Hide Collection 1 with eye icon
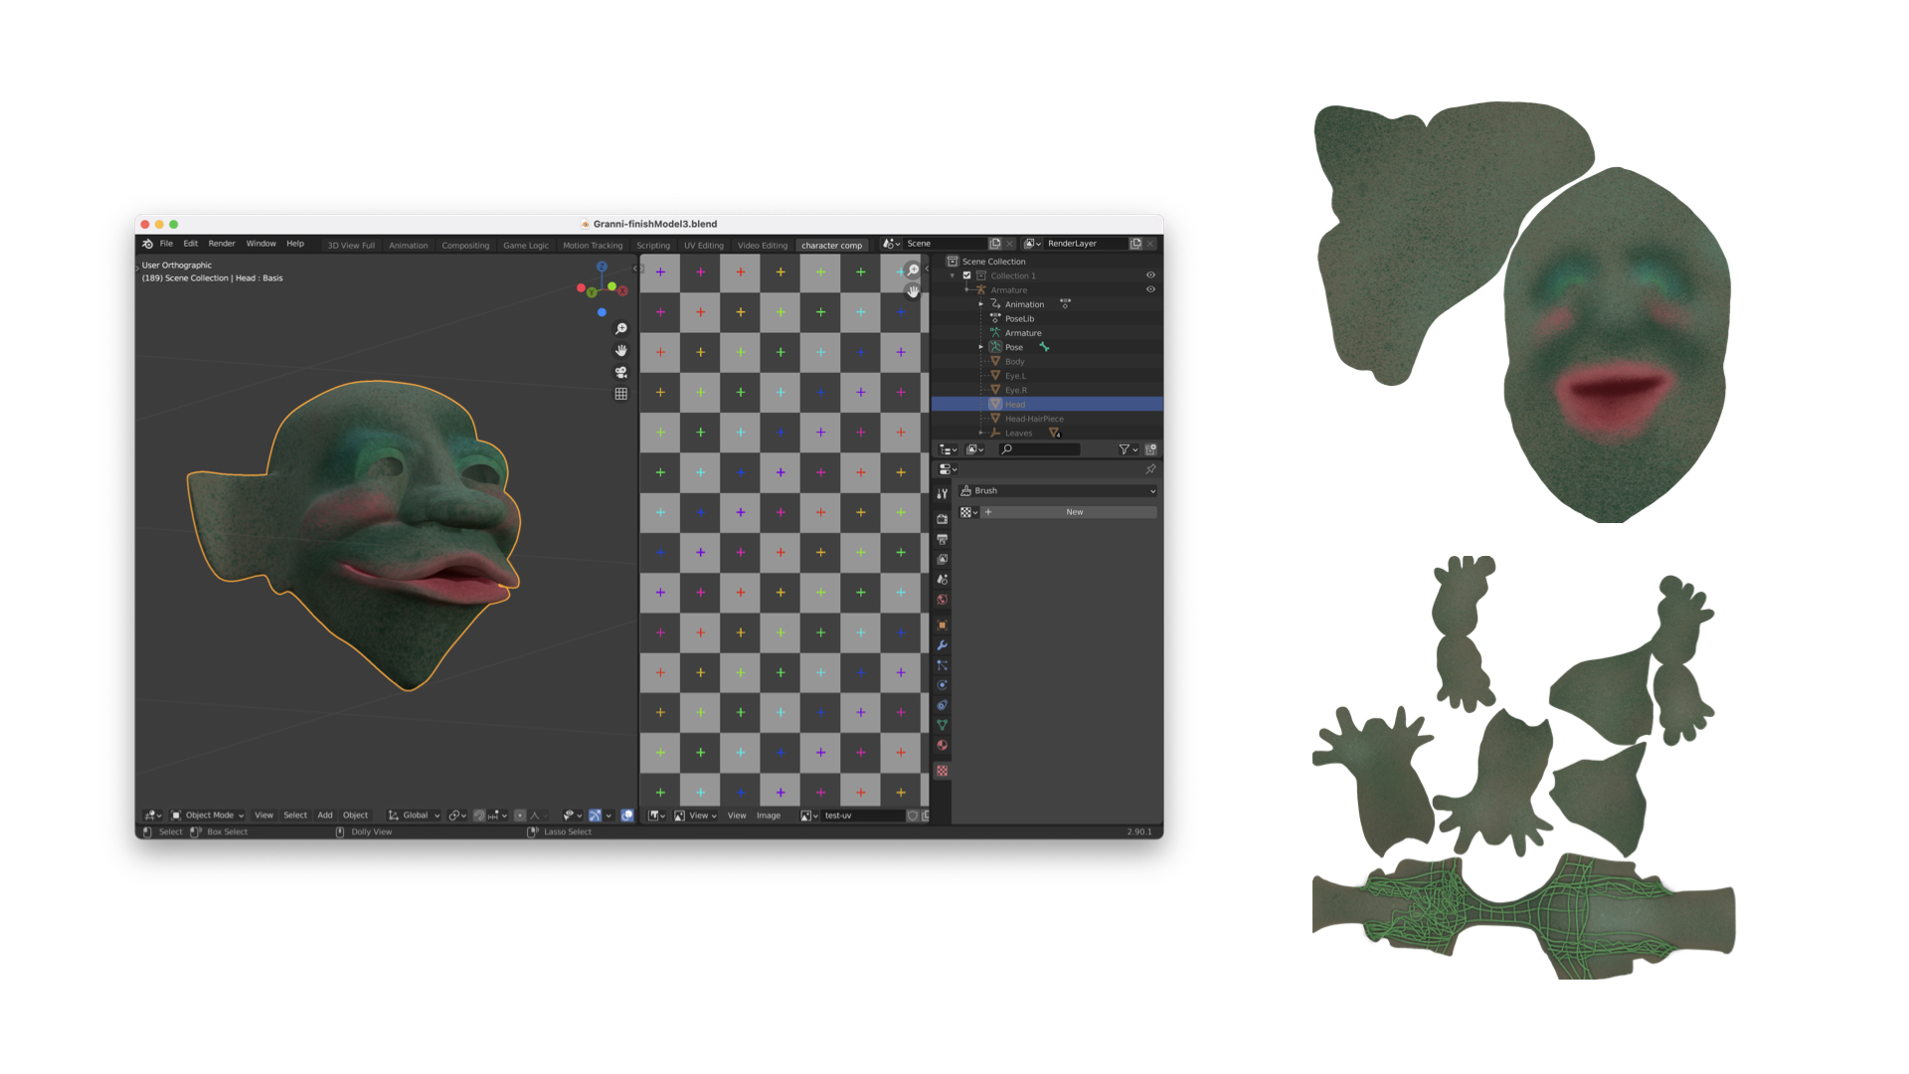Image resolution: width=1909 pixels, height=1074 pixels. tap(1150, 275)
